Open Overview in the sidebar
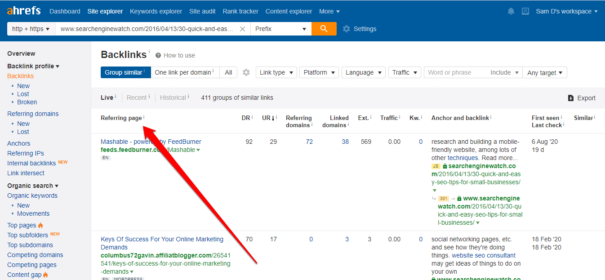This screenshot has height=280, width=605. (21, 53)
